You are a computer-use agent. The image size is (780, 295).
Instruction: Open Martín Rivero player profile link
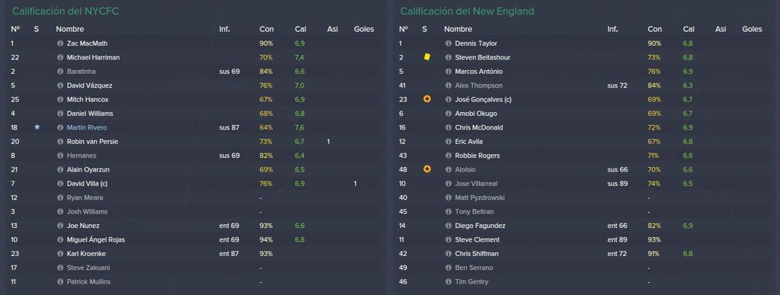point(87,127)
